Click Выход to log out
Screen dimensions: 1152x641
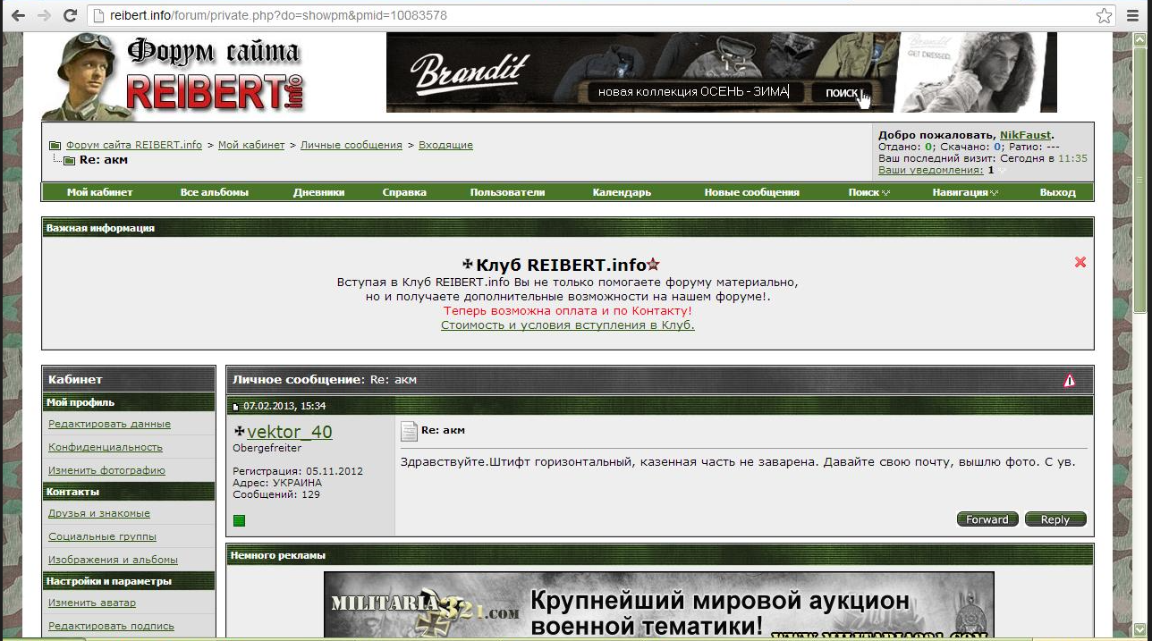[x=1057, y=192]
